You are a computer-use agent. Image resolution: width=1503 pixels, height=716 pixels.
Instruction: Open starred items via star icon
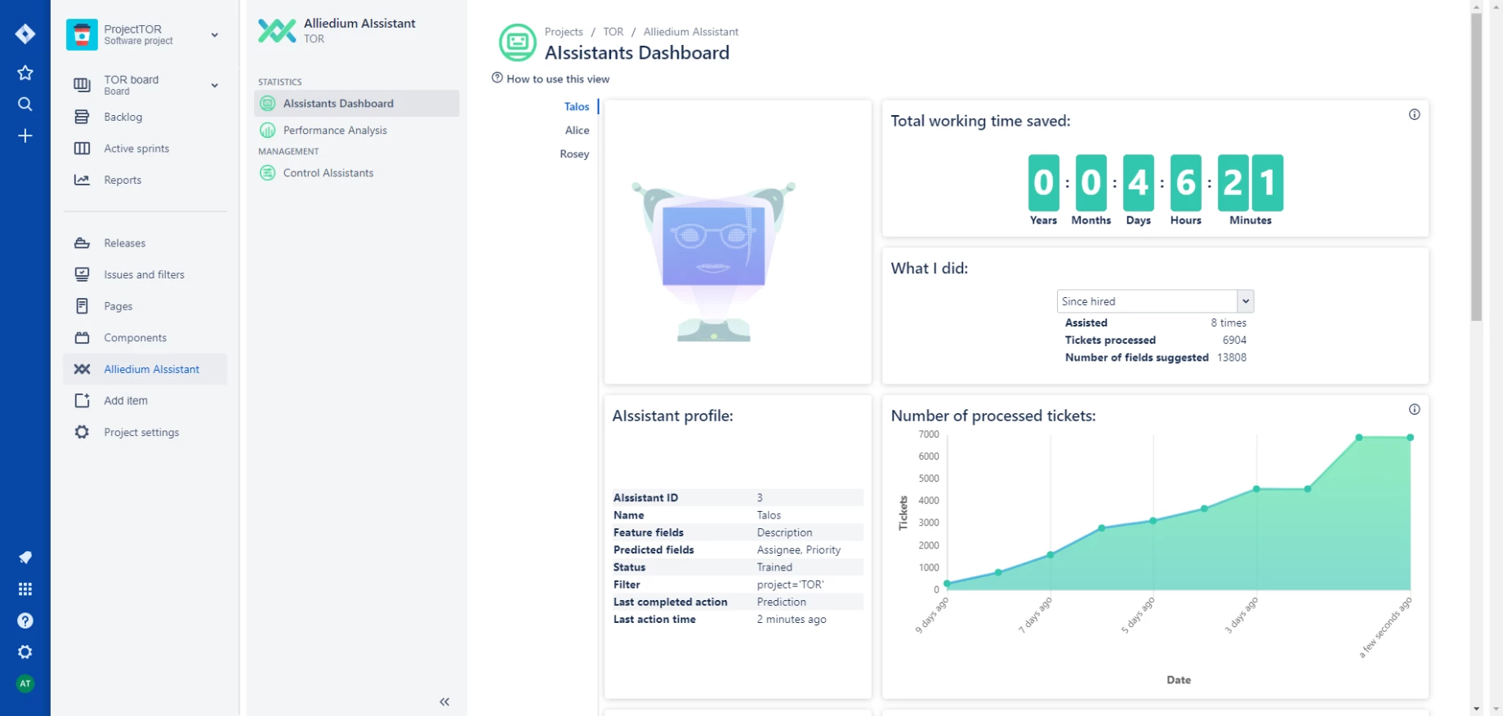coord(25,73)
